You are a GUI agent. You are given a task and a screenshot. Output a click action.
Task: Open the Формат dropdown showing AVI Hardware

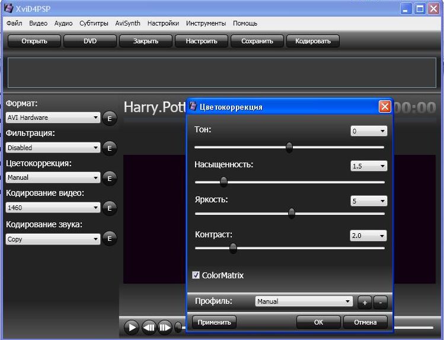tap(53, 117)
